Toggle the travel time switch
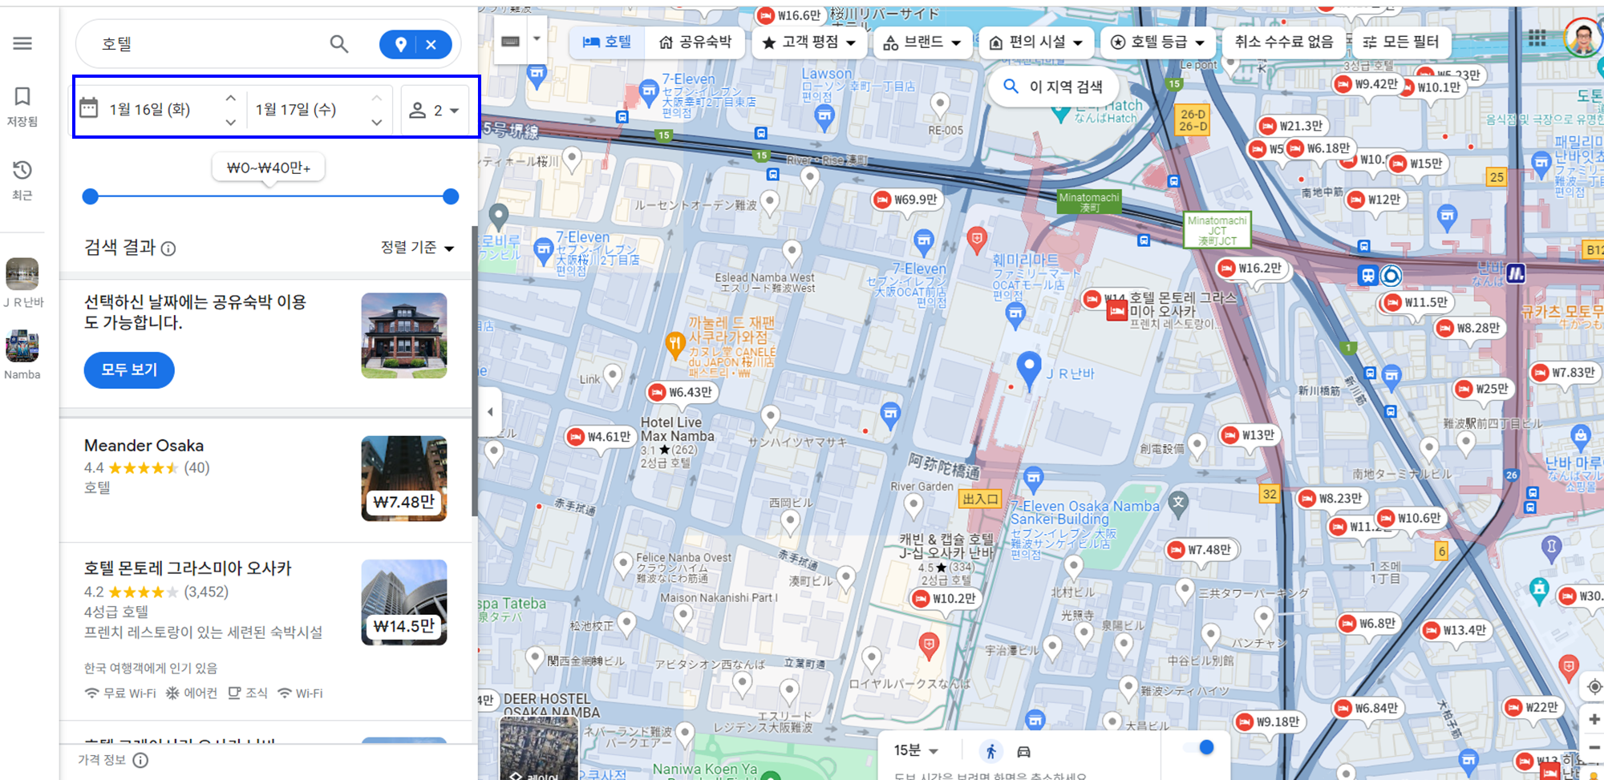The image size is (1604, 780). point(1200,747)
